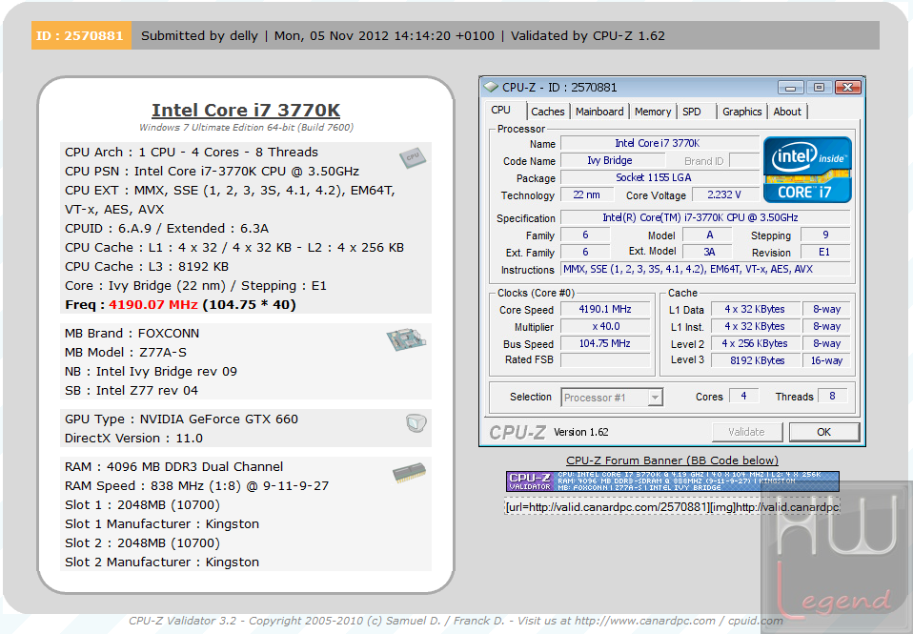
Task: Switch to the Graphics tab
Action: click(741, 112)
